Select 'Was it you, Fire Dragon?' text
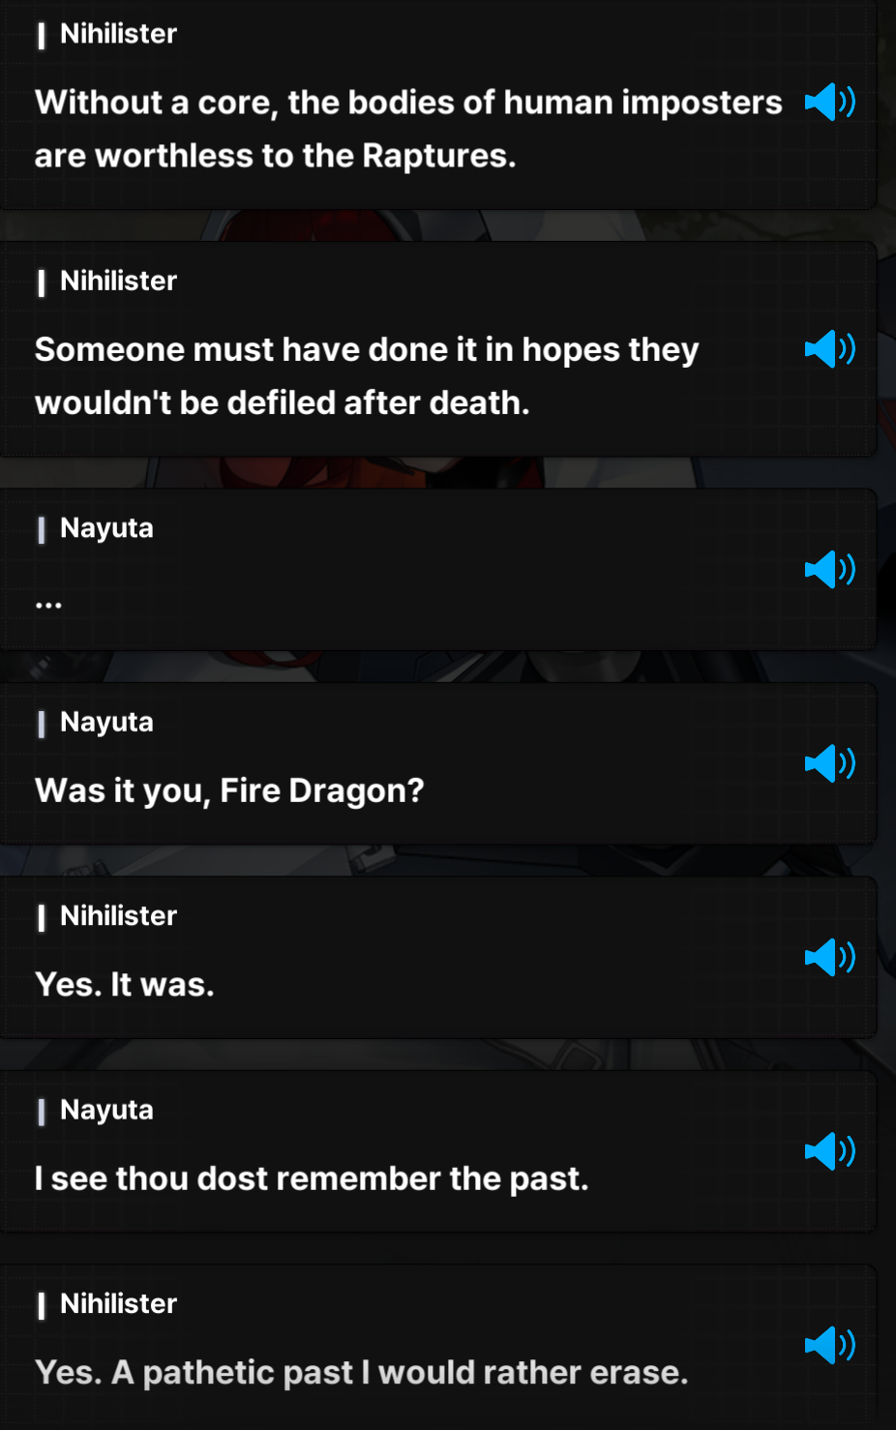Viewport: 896px width, 1430px height. (229, 790)
